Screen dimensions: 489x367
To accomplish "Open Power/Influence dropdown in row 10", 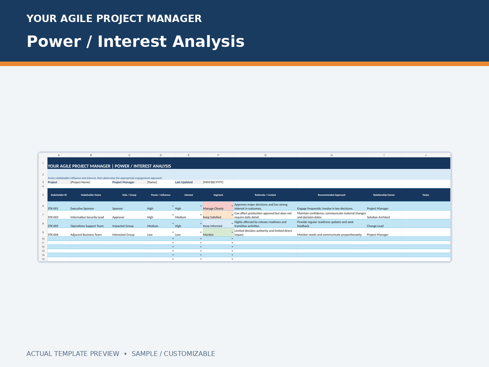I will click(173, 239).
